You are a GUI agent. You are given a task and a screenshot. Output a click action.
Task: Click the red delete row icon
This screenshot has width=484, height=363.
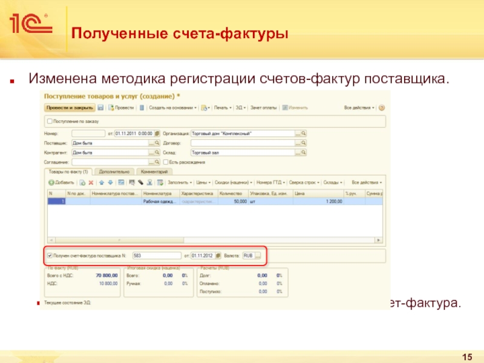coord(91,182)
